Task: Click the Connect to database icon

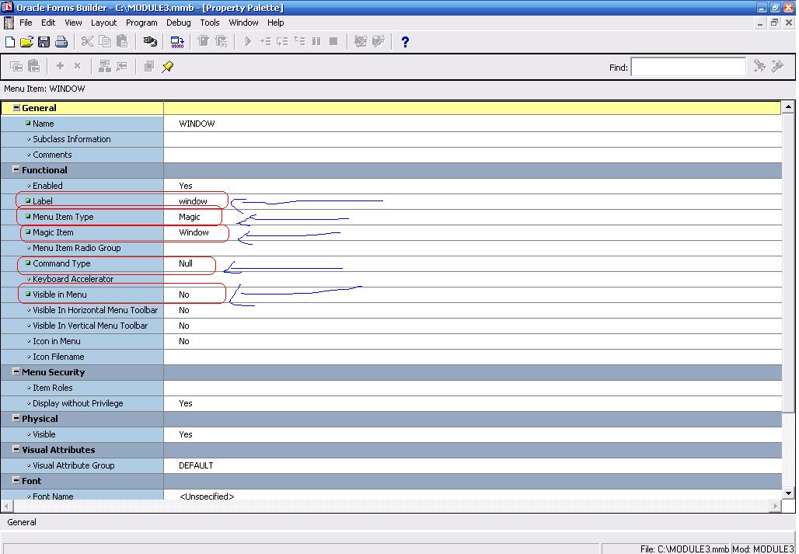Action: point(150,42)
